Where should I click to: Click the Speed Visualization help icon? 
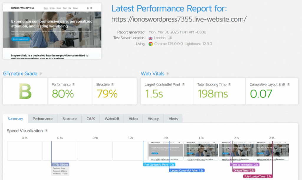pos(46,131)
